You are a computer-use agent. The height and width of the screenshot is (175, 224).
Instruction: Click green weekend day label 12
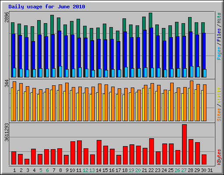pos(85,170)
